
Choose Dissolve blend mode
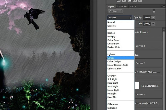121,26
